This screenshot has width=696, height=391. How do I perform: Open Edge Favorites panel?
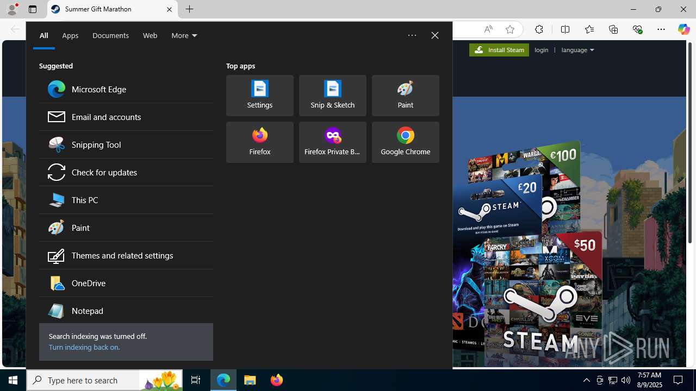tap(589, 29)
